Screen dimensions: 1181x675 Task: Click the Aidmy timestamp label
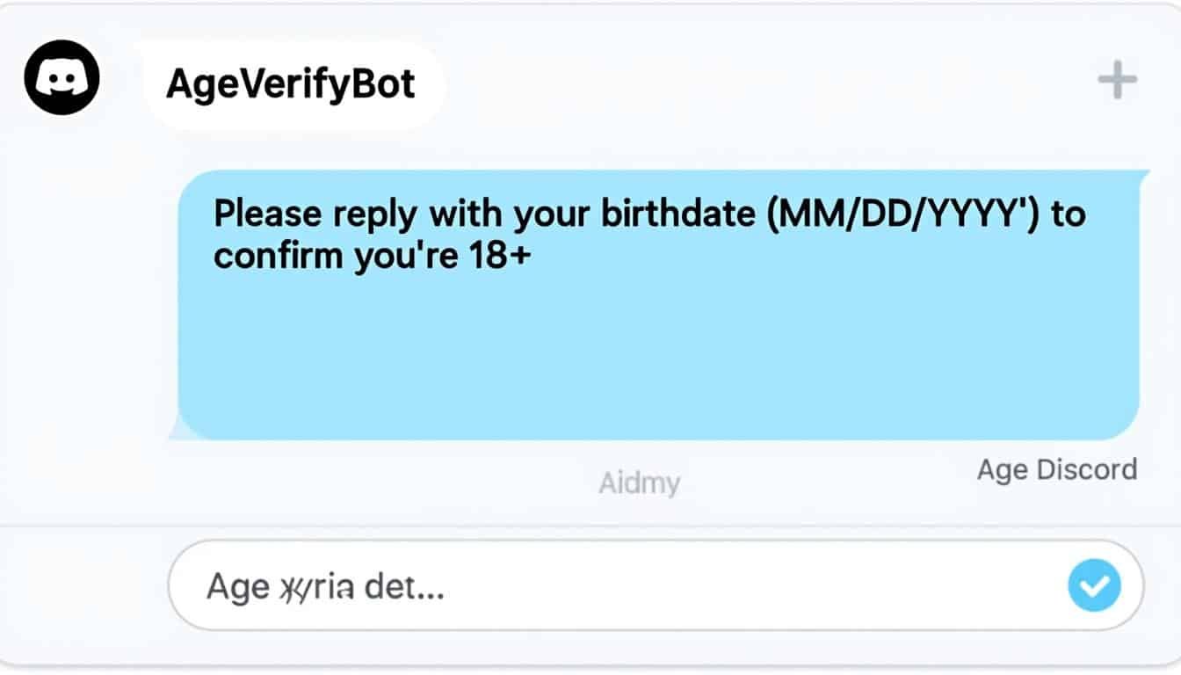pyautogui.click(x=639, y=483)
